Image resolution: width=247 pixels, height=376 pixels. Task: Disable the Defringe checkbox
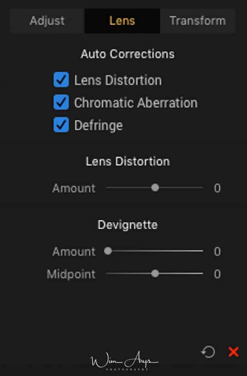[61, 125]
